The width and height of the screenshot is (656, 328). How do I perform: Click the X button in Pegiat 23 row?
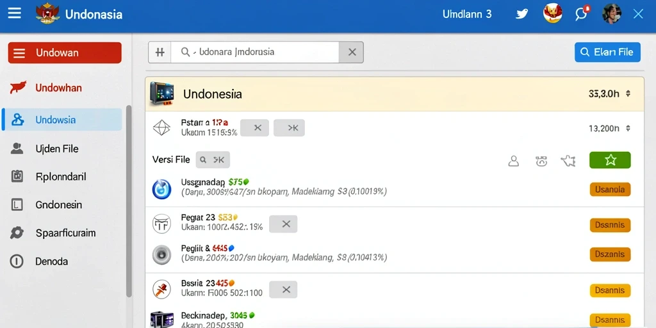tap(283, 224)
